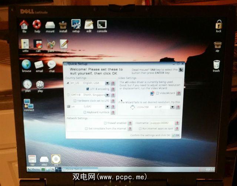Click help button beside timezone dropdown

pos(113,95)
